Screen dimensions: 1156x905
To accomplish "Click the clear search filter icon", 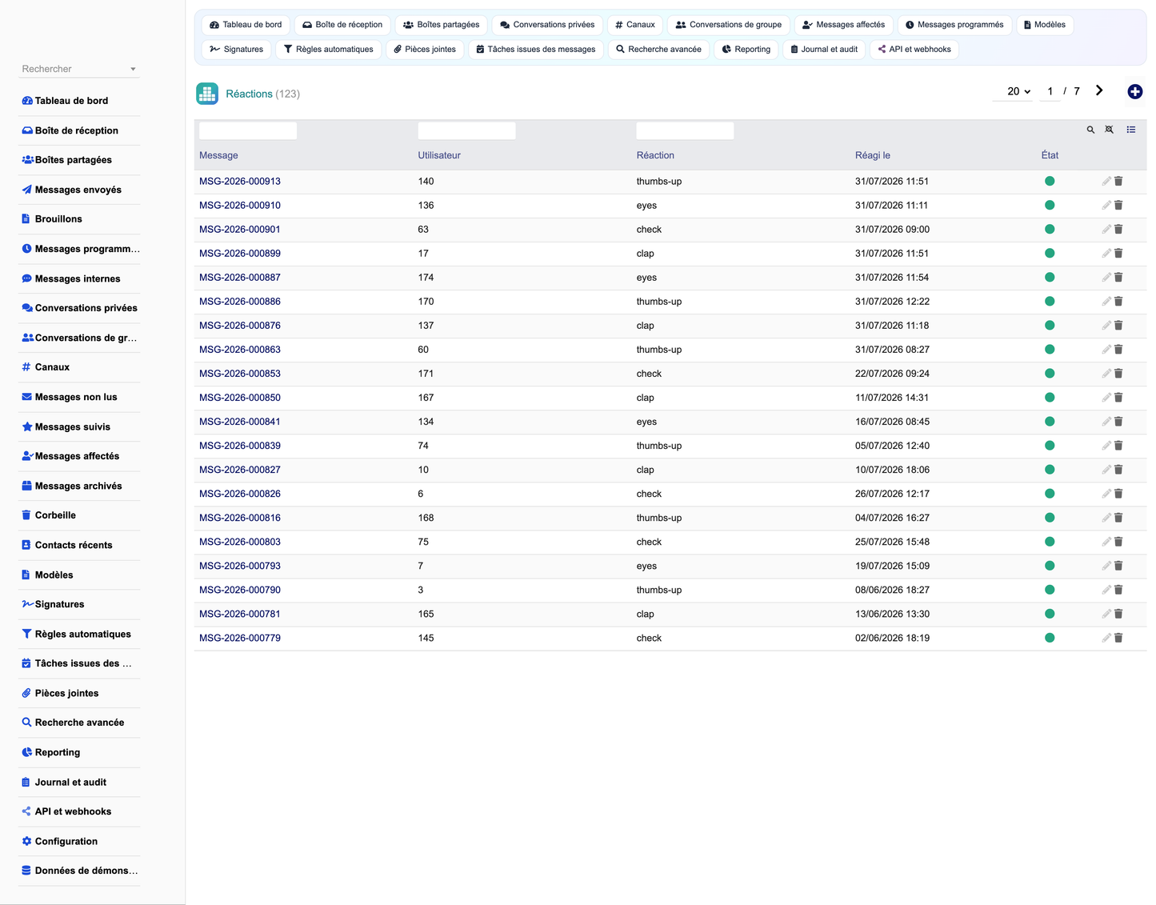I will click(x=1109, y=130).
